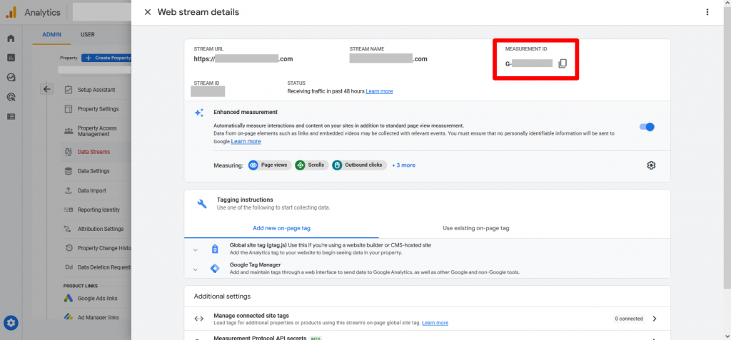Open the three-dot more options menu
The width and height of the screenshot is (731, 340).
pos(707,12)
